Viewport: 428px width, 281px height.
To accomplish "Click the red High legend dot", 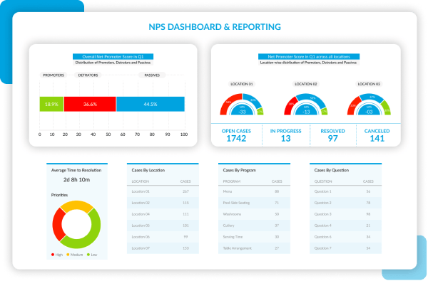I will click(x=53, y=255).
